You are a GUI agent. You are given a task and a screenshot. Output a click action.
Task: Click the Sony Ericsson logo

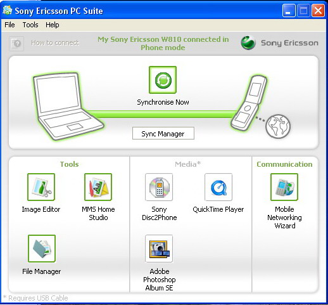[280, 43]
